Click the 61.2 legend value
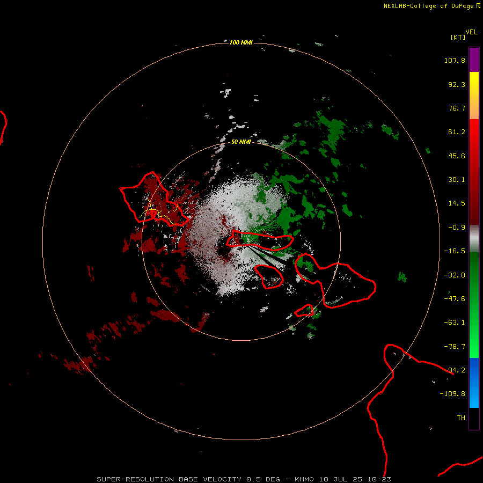 457,132
